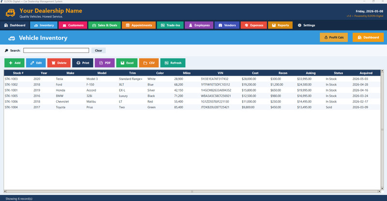Sort by Stock # column header

[18, 73]
